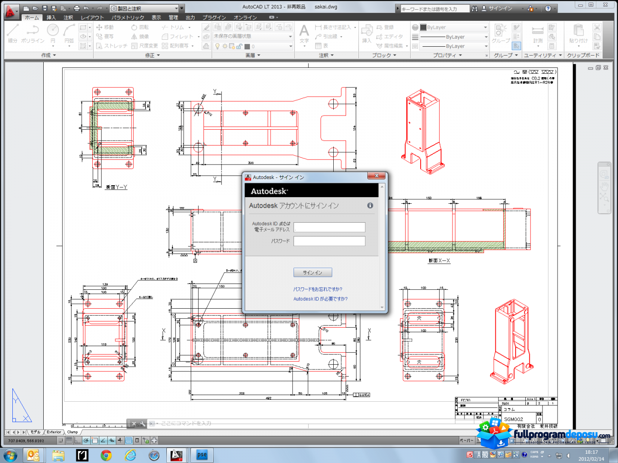Toggle lineweight display in status bar
Screen dimensions: 618x463
click(x=120, y=440)
